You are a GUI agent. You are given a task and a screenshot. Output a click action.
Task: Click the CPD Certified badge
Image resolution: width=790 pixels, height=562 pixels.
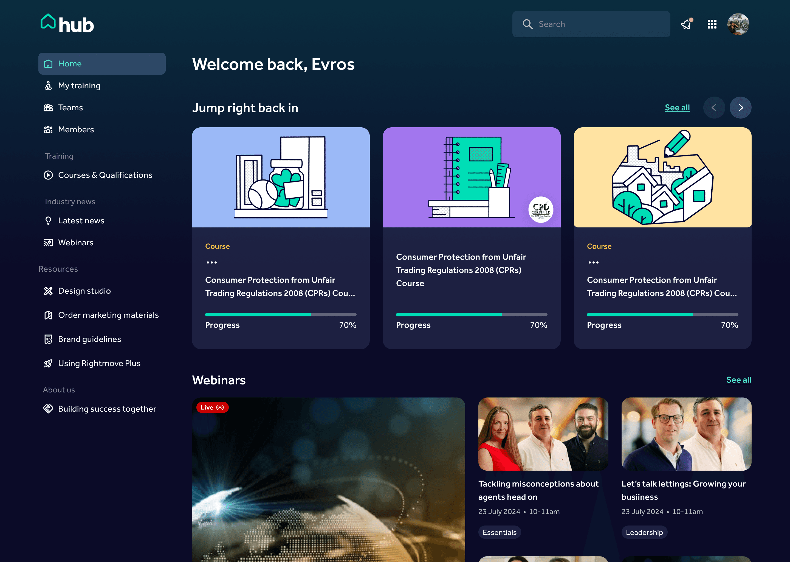click(541, 210)
